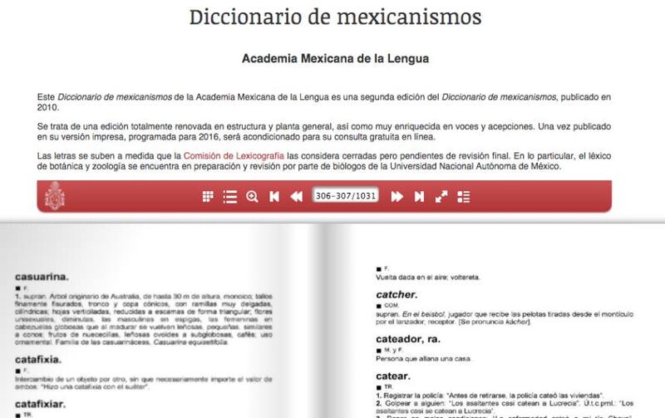
Task: Click the casuarina entry on left page
Action: pos(42,277)
